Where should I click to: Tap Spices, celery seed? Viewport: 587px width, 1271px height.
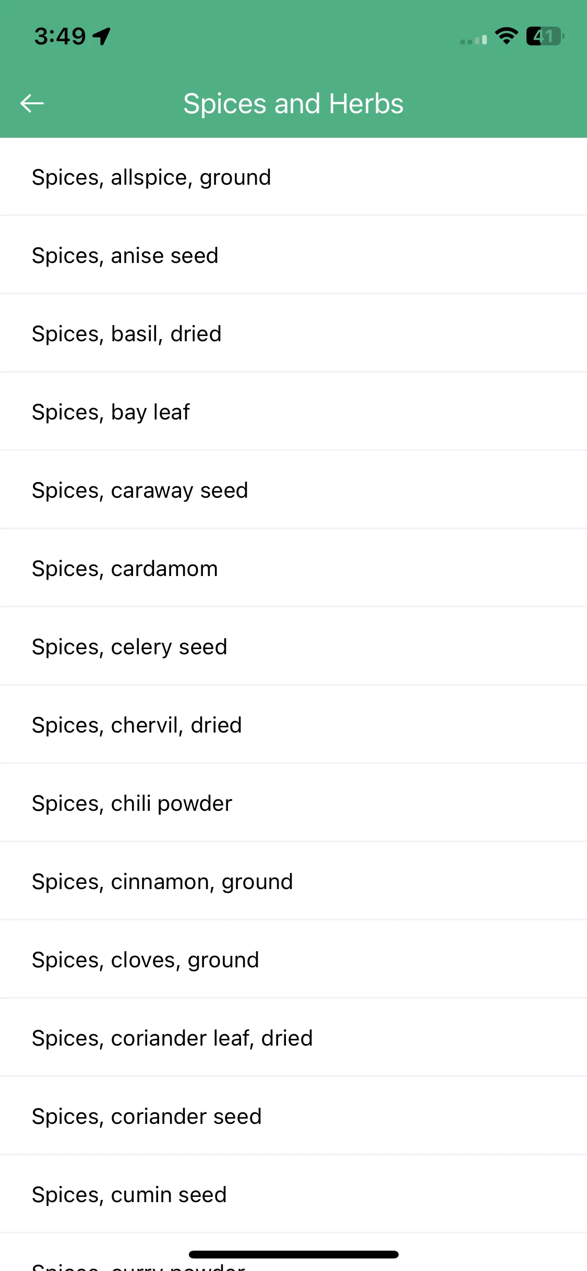tap(293, 647)
